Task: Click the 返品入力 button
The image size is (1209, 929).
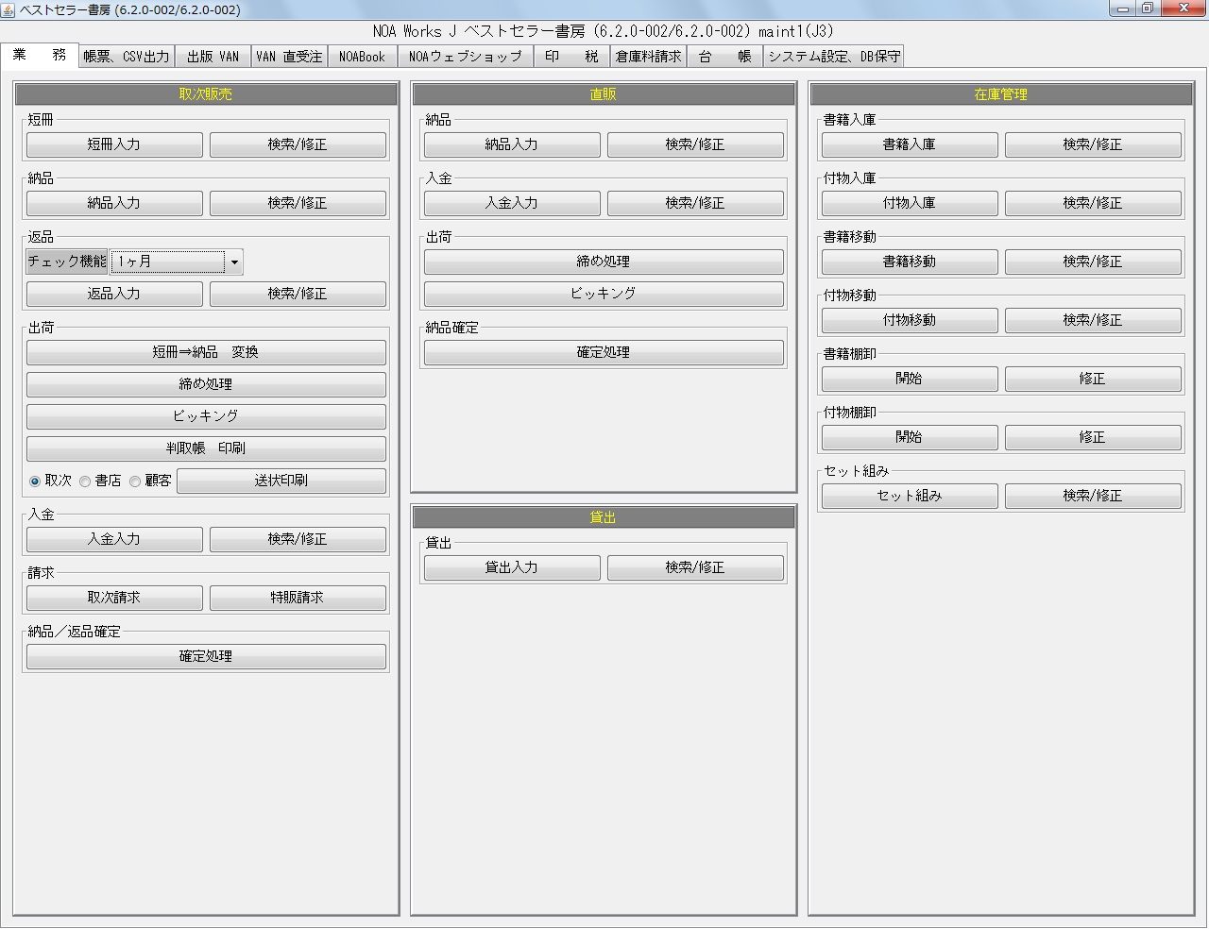Action: 113,294
